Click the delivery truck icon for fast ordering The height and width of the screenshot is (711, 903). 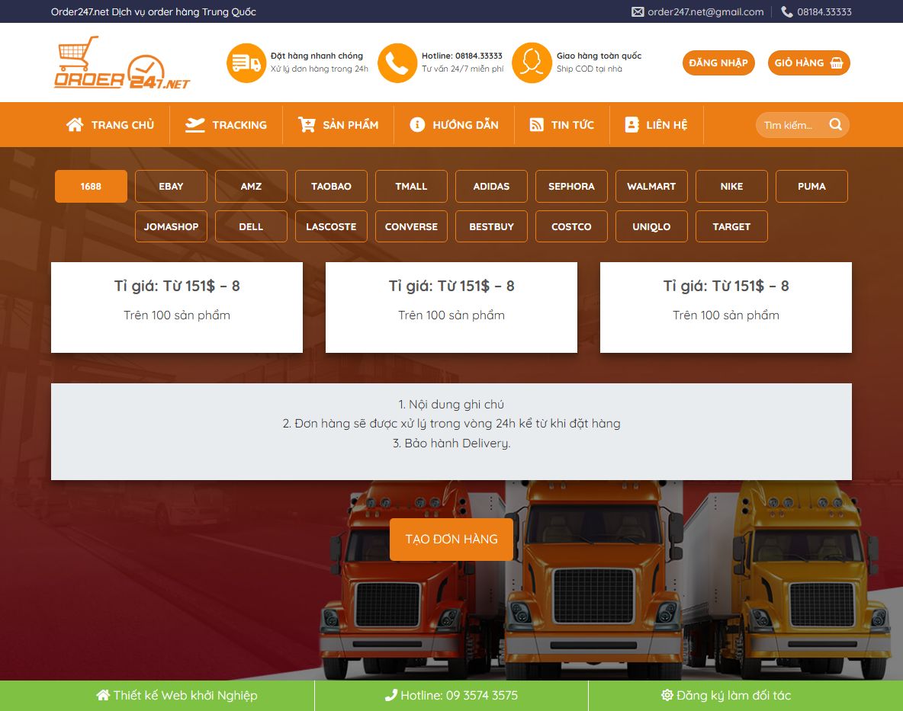[246, 62]
